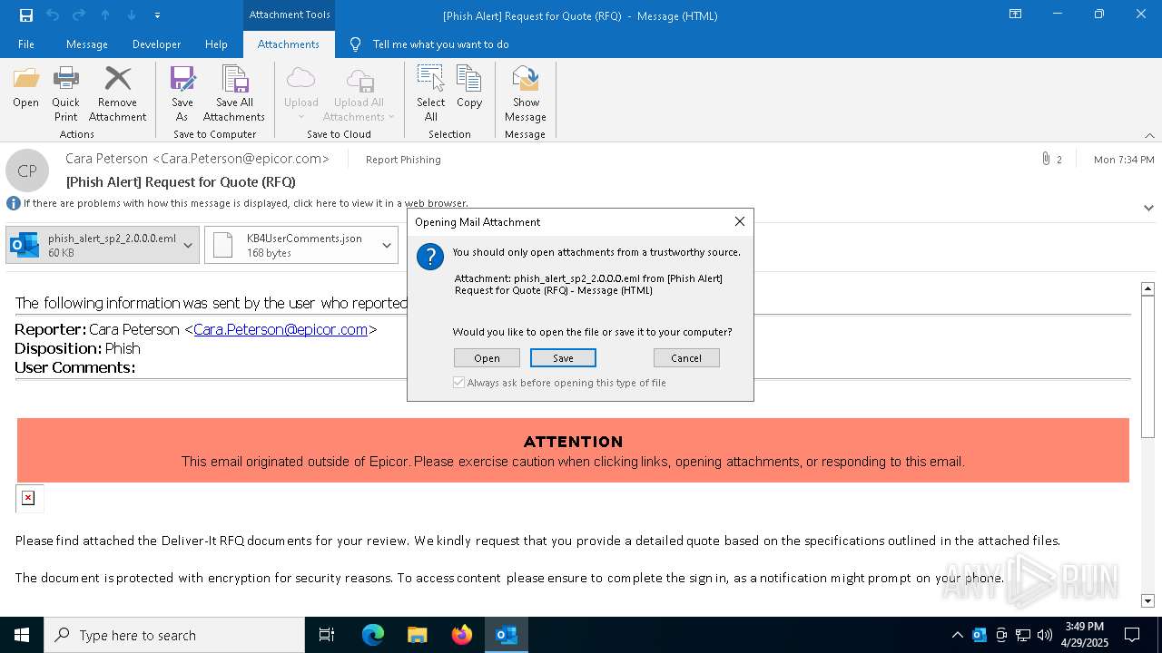Click the Report Phishing button

[403, 160]
